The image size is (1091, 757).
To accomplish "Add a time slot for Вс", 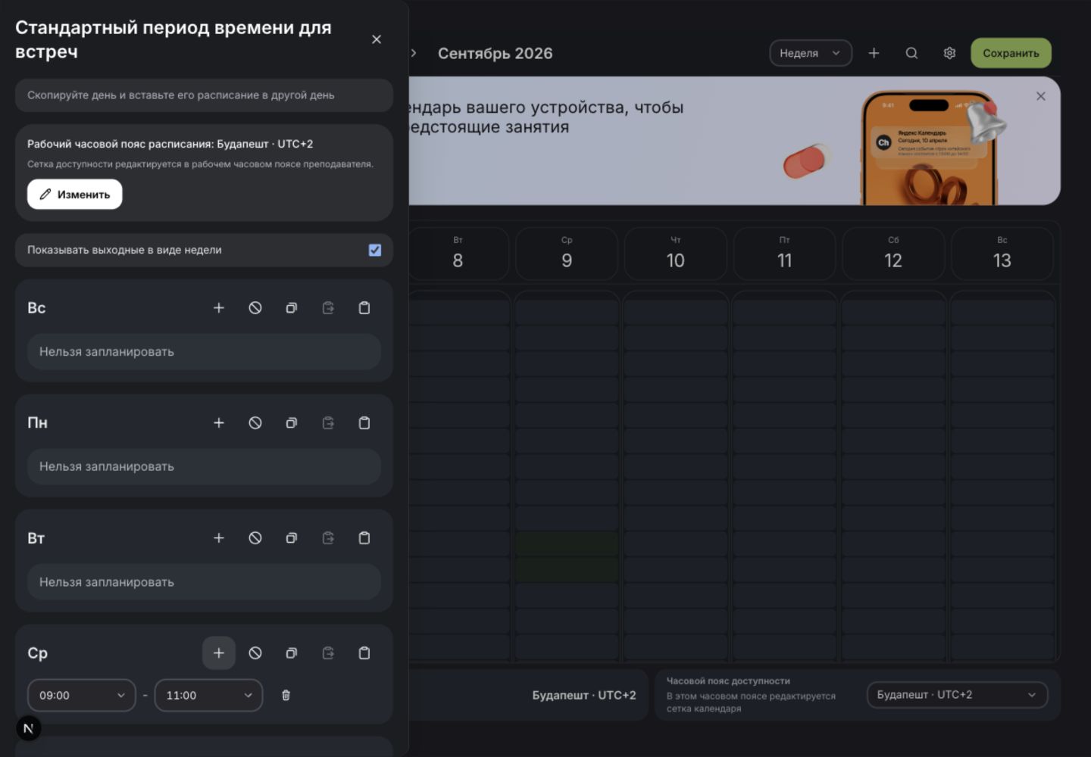I will coord(219,308).
